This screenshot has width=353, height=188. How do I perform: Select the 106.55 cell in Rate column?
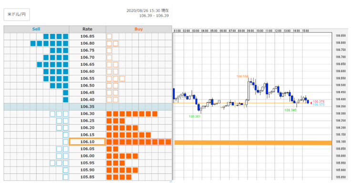click(x=87, y=79)
